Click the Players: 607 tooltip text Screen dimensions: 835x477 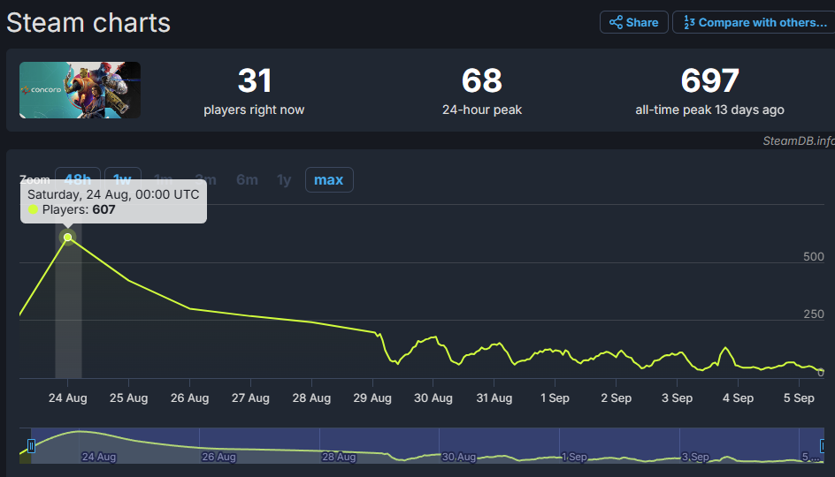pyautogui.click(x=79, y=209)
